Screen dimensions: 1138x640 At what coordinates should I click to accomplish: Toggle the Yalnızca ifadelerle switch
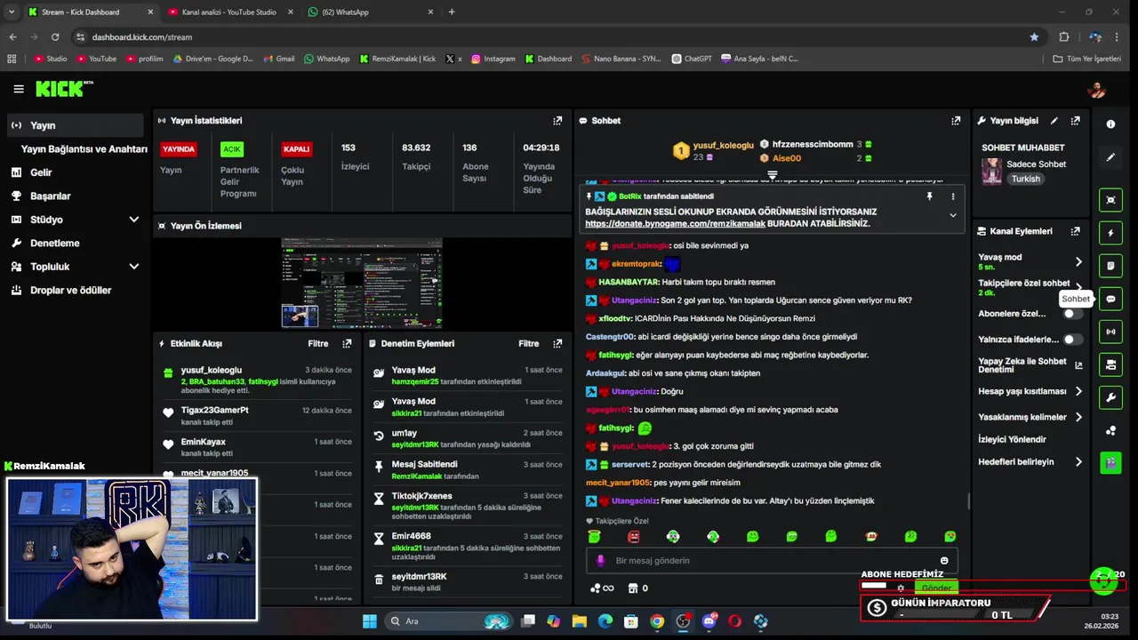(x=1073, y=340)
